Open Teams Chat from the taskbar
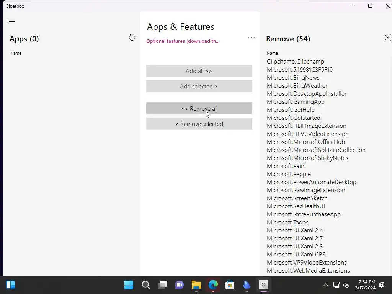Viewport: 392px width, 294px height. pyautogui.click(x=179, y=285)
